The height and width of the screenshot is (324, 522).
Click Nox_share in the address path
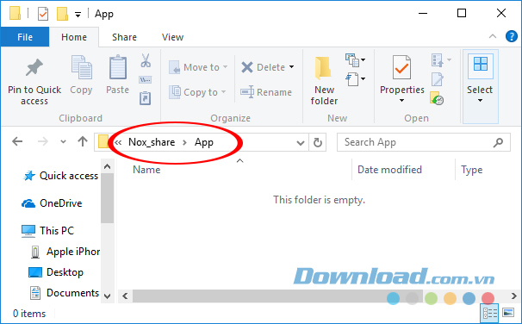point(152,142)
